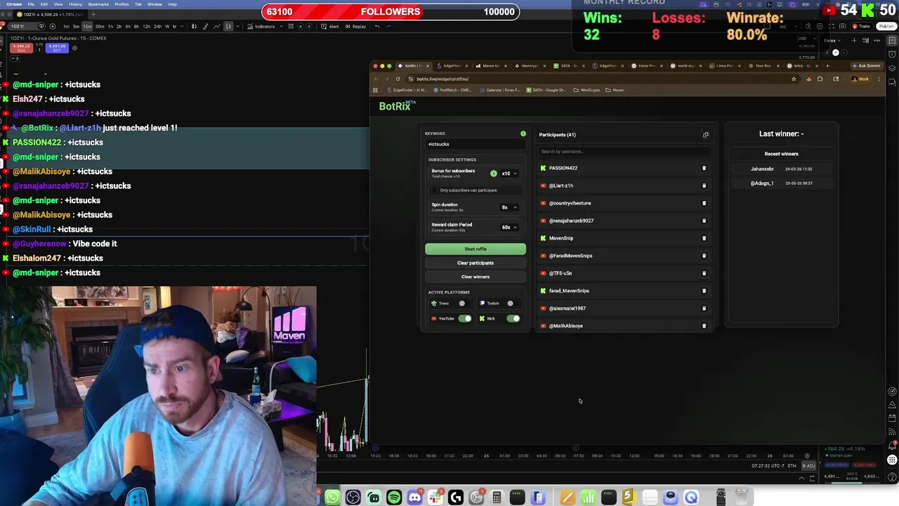
Task: Delete @alexmatei1987 from participants
Action: (x=704, y=309)
